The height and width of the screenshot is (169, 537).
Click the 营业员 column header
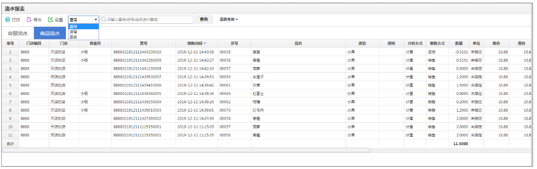(95, 44)
